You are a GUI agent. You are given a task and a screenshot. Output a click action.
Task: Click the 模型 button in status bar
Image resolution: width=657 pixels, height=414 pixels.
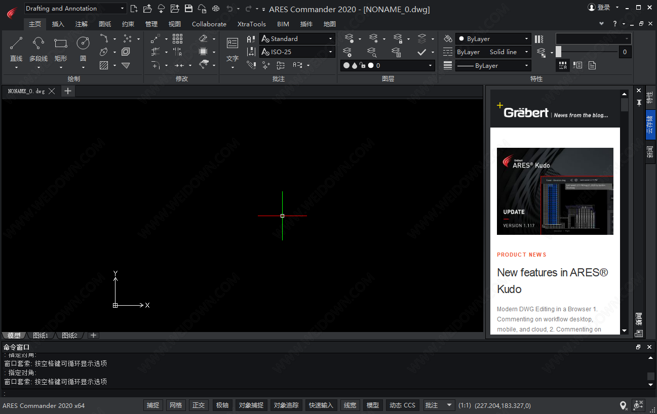(x=373, y=405)
